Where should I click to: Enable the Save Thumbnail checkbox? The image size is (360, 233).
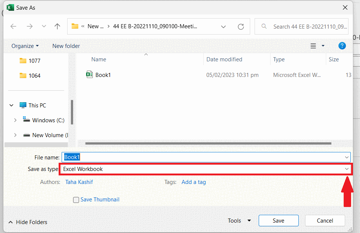76,200
